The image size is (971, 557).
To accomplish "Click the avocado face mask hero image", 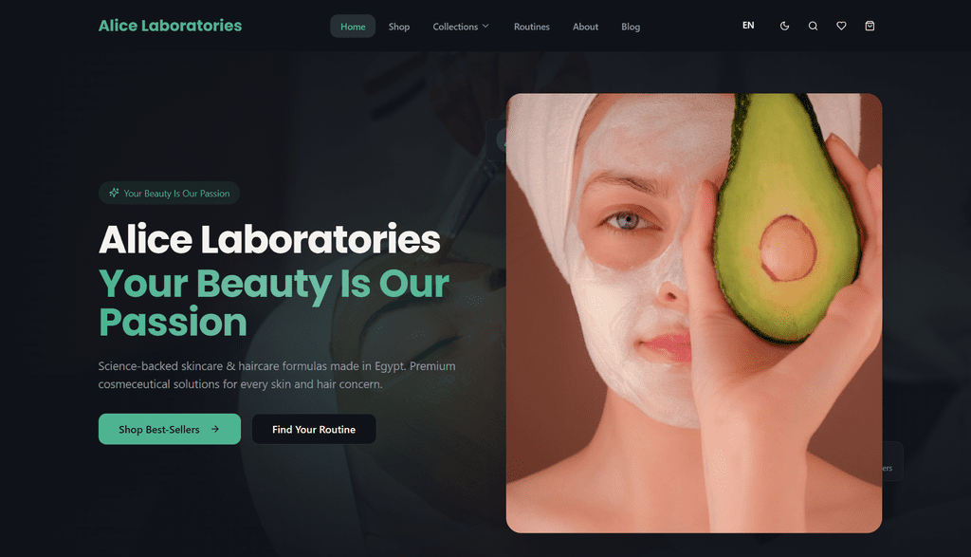I will click(693, 313).
